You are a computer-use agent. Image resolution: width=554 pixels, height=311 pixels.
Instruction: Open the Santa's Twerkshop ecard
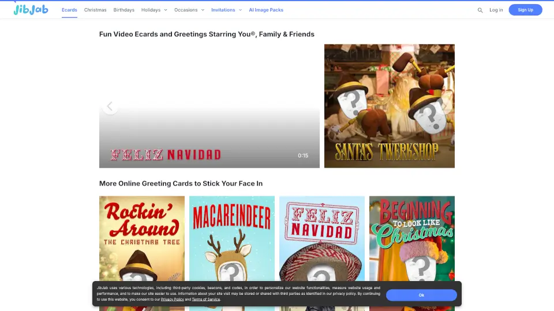[x=389, y=106]
